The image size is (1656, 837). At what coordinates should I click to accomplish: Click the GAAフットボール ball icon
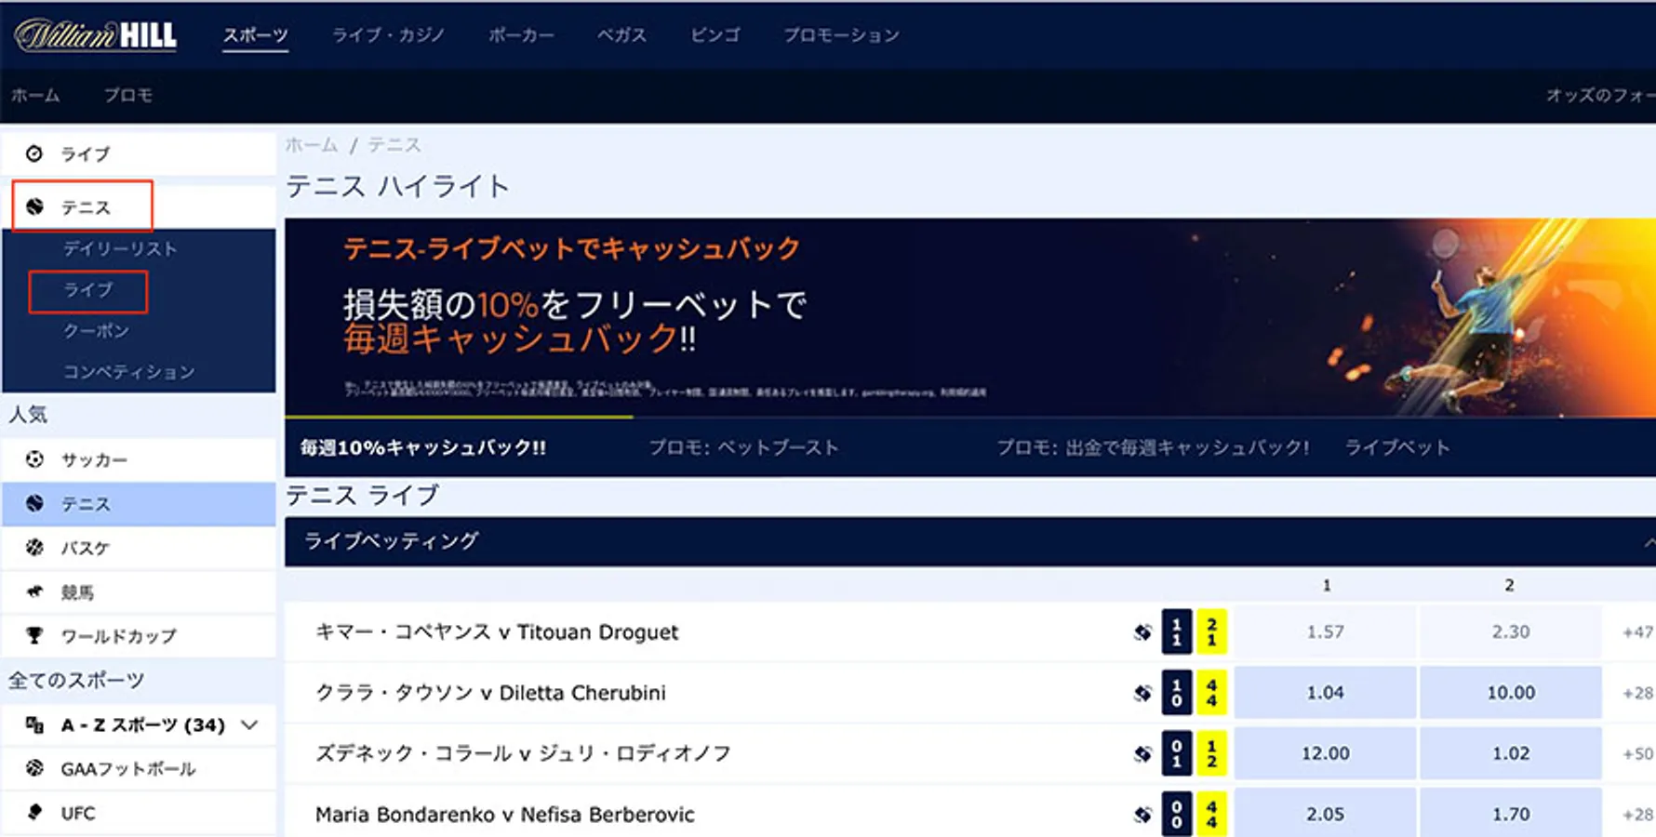pos(34,768)
